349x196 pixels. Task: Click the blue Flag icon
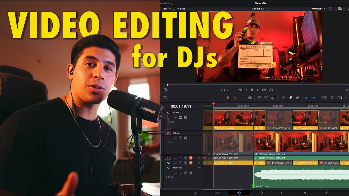[306, 98]
